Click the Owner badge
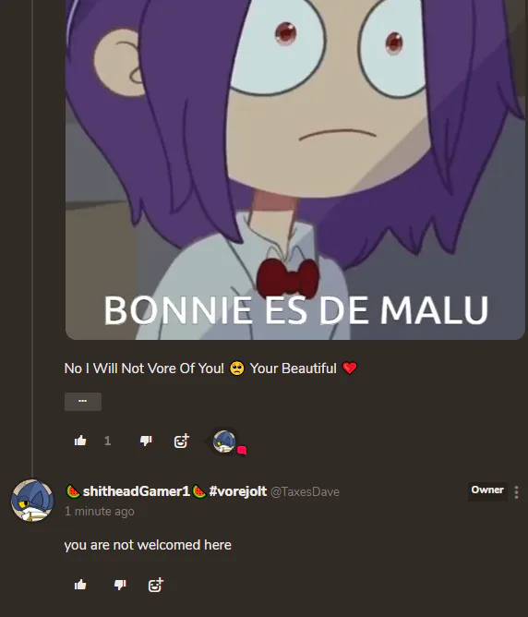Viewport: 528px width, 617px height. pyautogui.click(x=487, y=490)
